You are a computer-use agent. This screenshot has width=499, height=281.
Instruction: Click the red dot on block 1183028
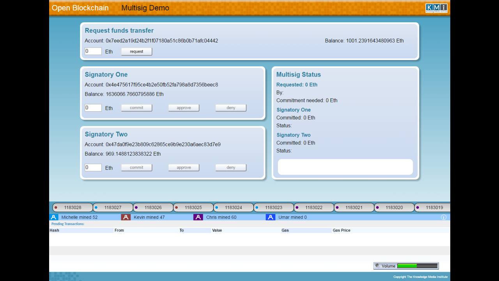55,207
